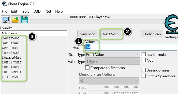
Task: Open the Edit menu
Action: pyautogui.click(x=14, y=11)
